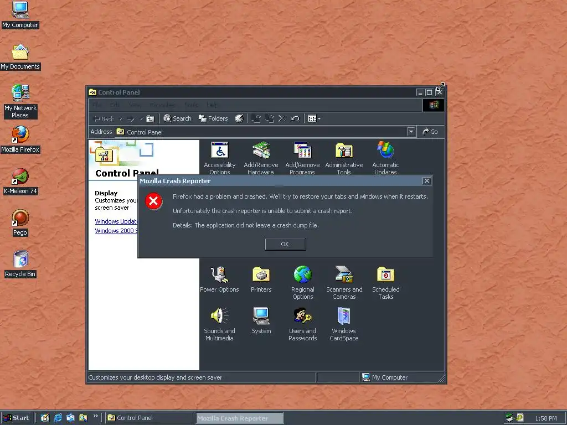Expand the quick launch overflow chevron
The width and height of the screenshot is (567, 425).
[95, 416]
